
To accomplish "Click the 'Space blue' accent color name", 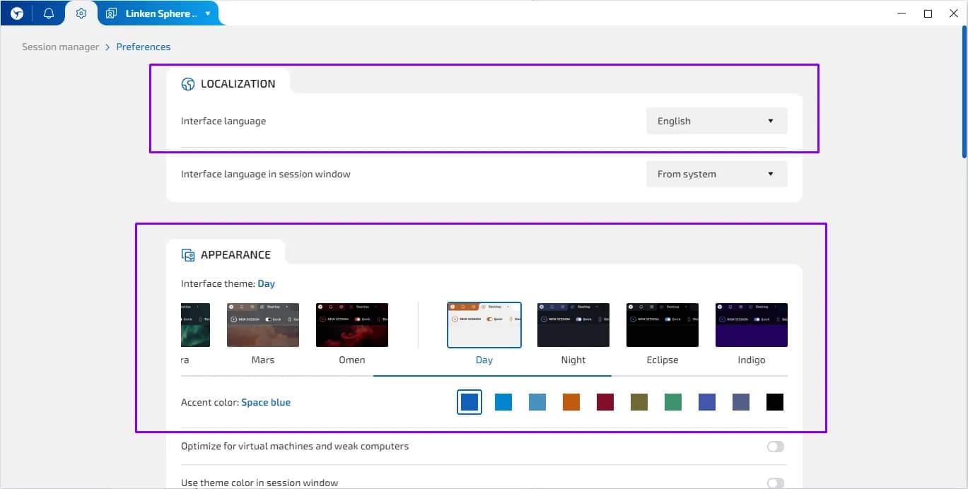I will pyautogui.click(x=266, y=402).
